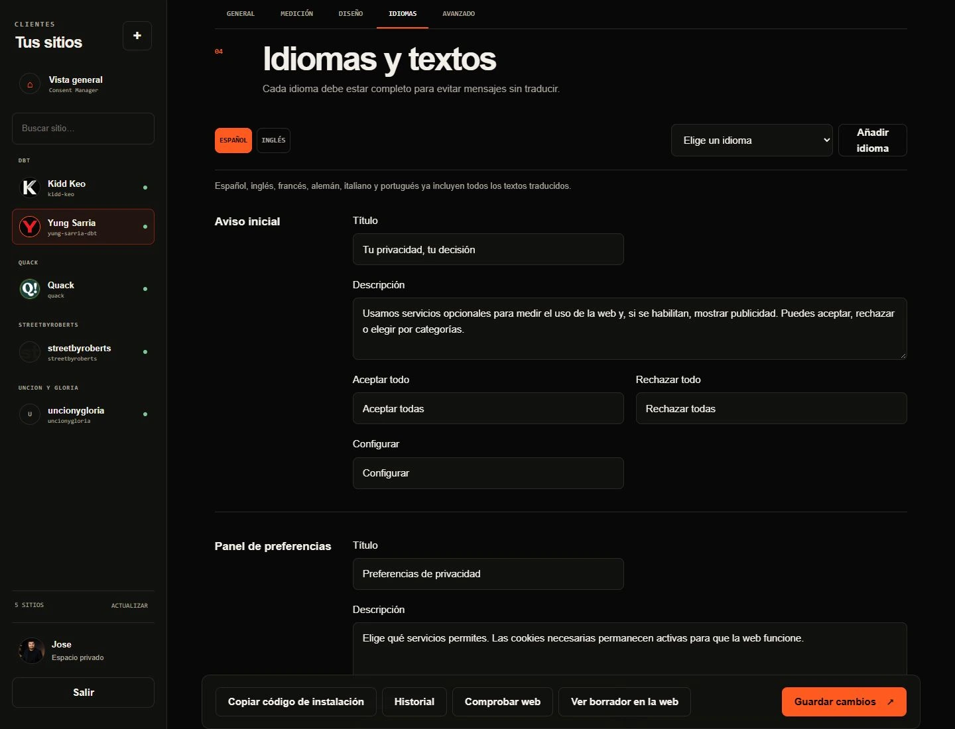Click Ver borrador en la web
This screenshot has width=955, height=729.
point(625,702)
